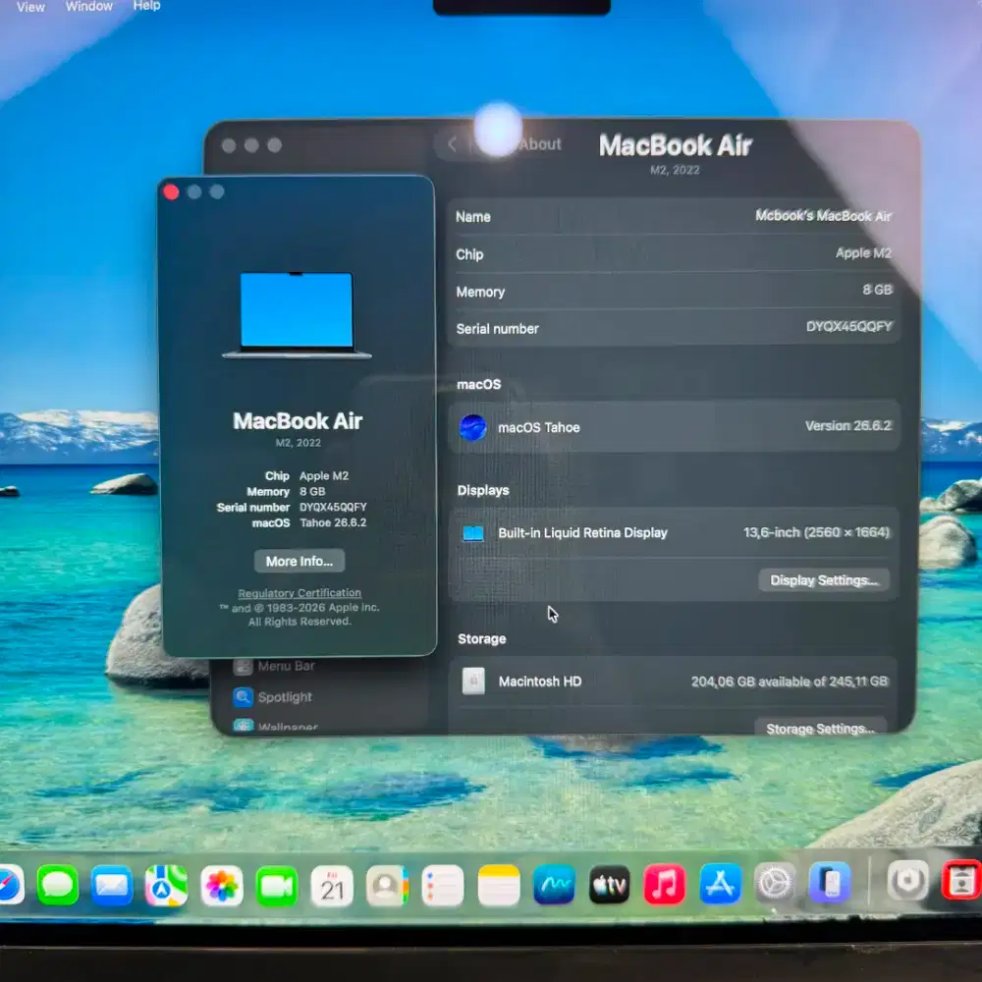
Task: Open Display Settings...
Action: 824,580
